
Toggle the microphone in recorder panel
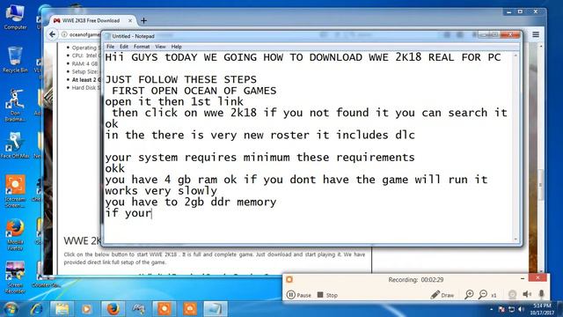point(542,295)
